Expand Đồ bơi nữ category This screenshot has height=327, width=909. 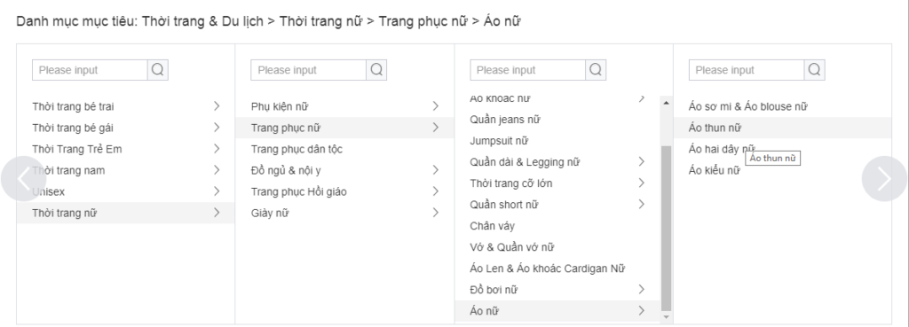[x=557, y=290]
